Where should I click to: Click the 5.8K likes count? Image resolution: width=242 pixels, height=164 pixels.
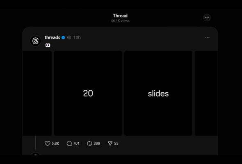[x=55, y=143]
